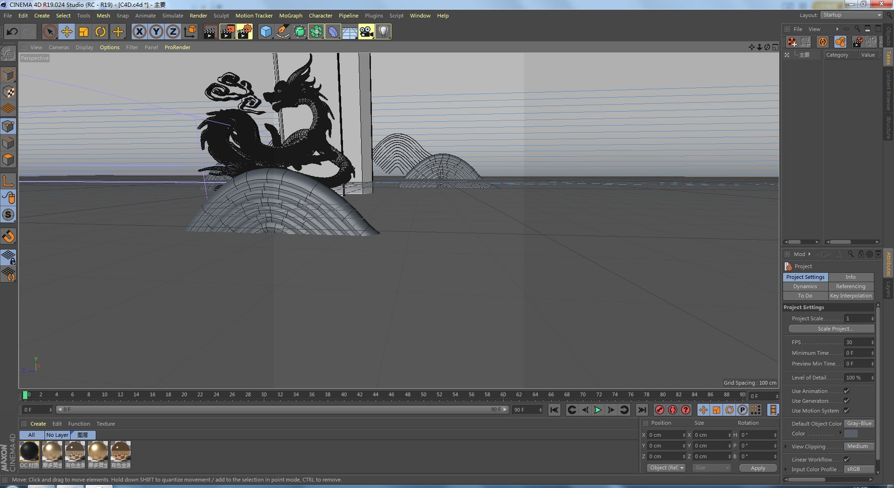Screen dimensions: 894x488
Task: Open Render Settings icon
Action: pyautogui.click(x=244, y=32)
